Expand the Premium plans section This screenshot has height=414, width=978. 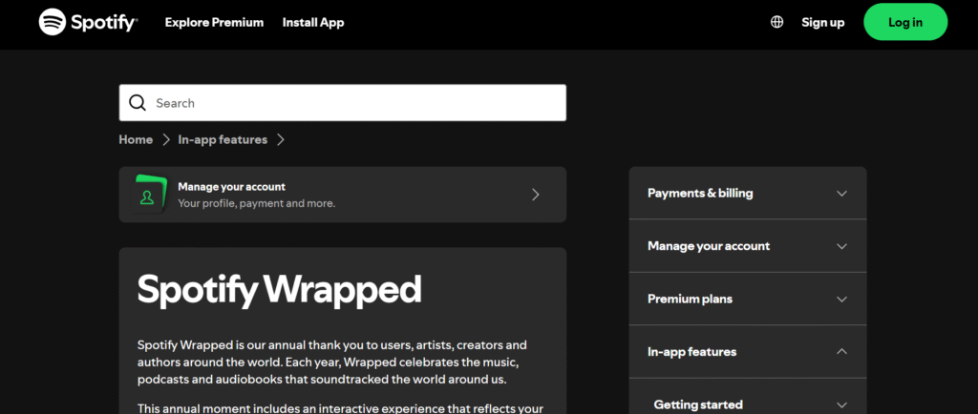[x=748, y=299]
